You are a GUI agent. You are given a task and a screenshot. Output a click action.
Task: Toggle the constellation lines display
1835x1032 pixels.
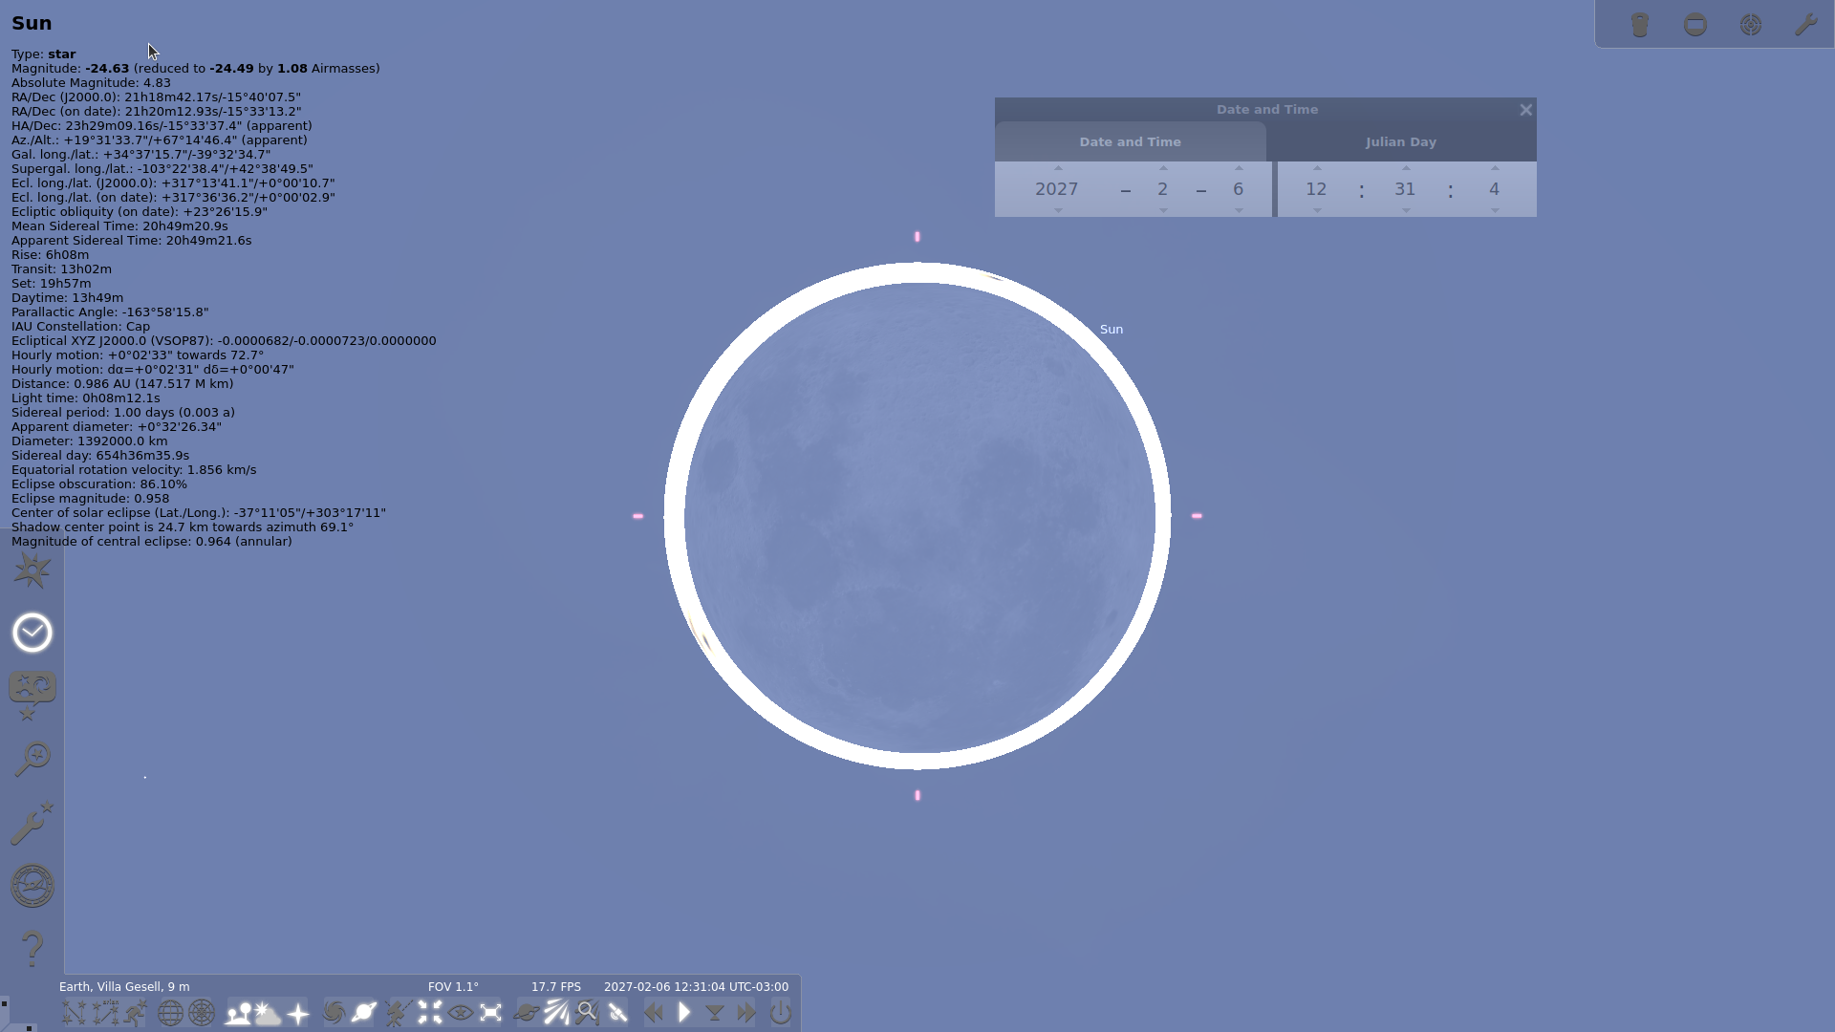pos(74,1013)
